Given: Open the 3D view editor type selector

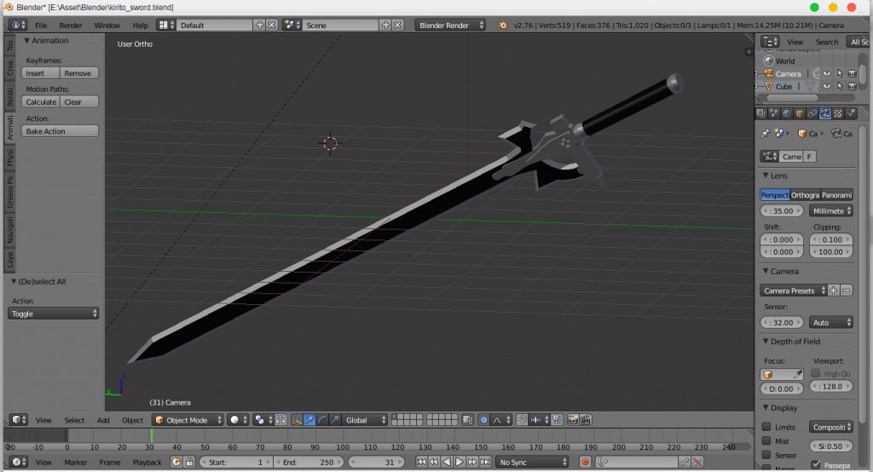Looking at the screenshot, I should coord(20,420).
